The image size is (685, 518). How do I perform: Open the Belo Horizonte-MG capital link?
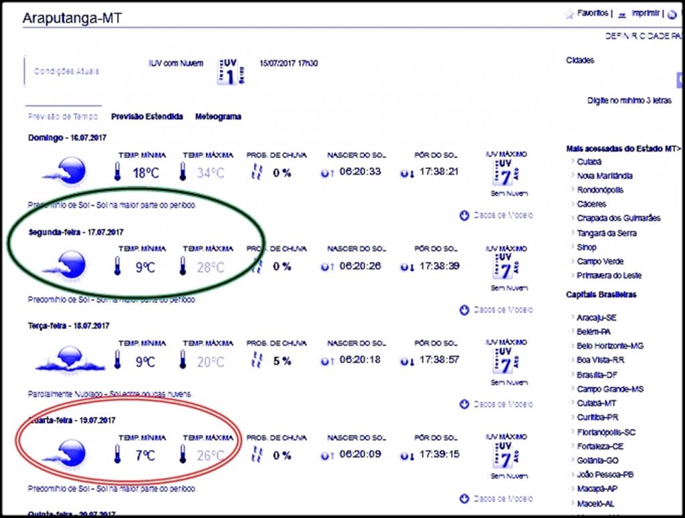tap(609, 346)
